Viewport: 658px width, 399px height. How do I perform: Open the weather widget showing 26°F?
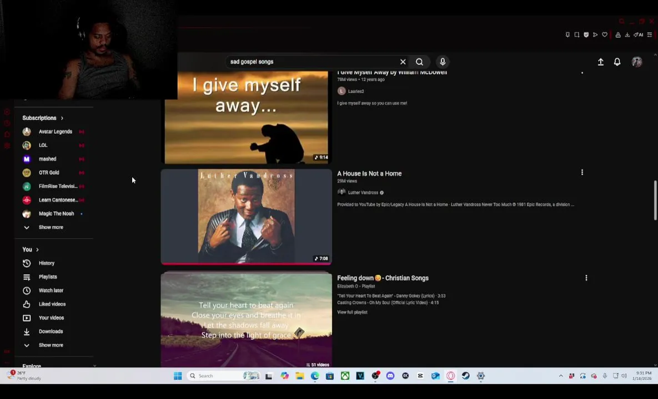point(24,376)
